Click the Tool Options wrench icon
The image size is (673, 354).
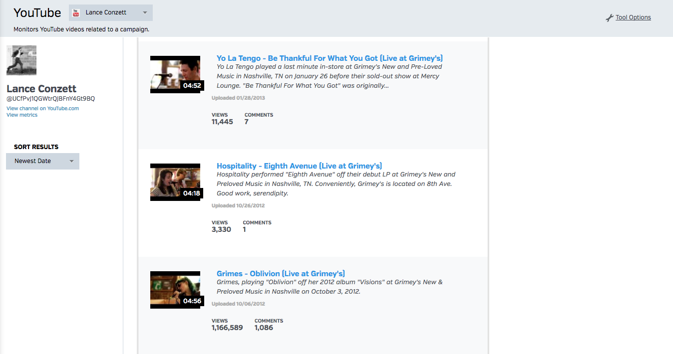(609, 18)
